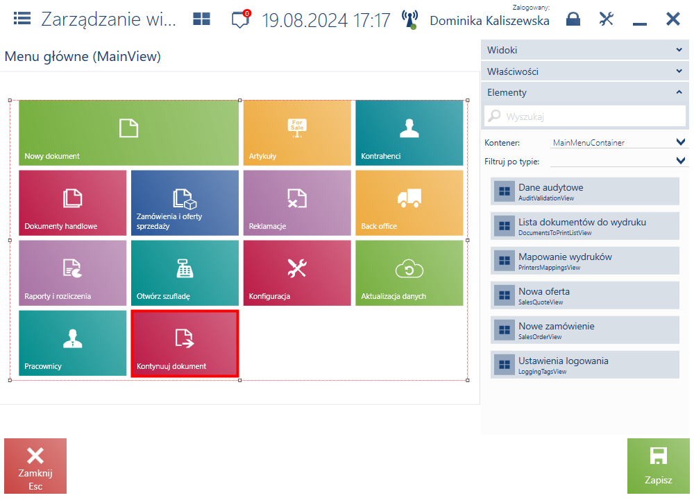Check the connection status antenna icon

coord(410,19)
